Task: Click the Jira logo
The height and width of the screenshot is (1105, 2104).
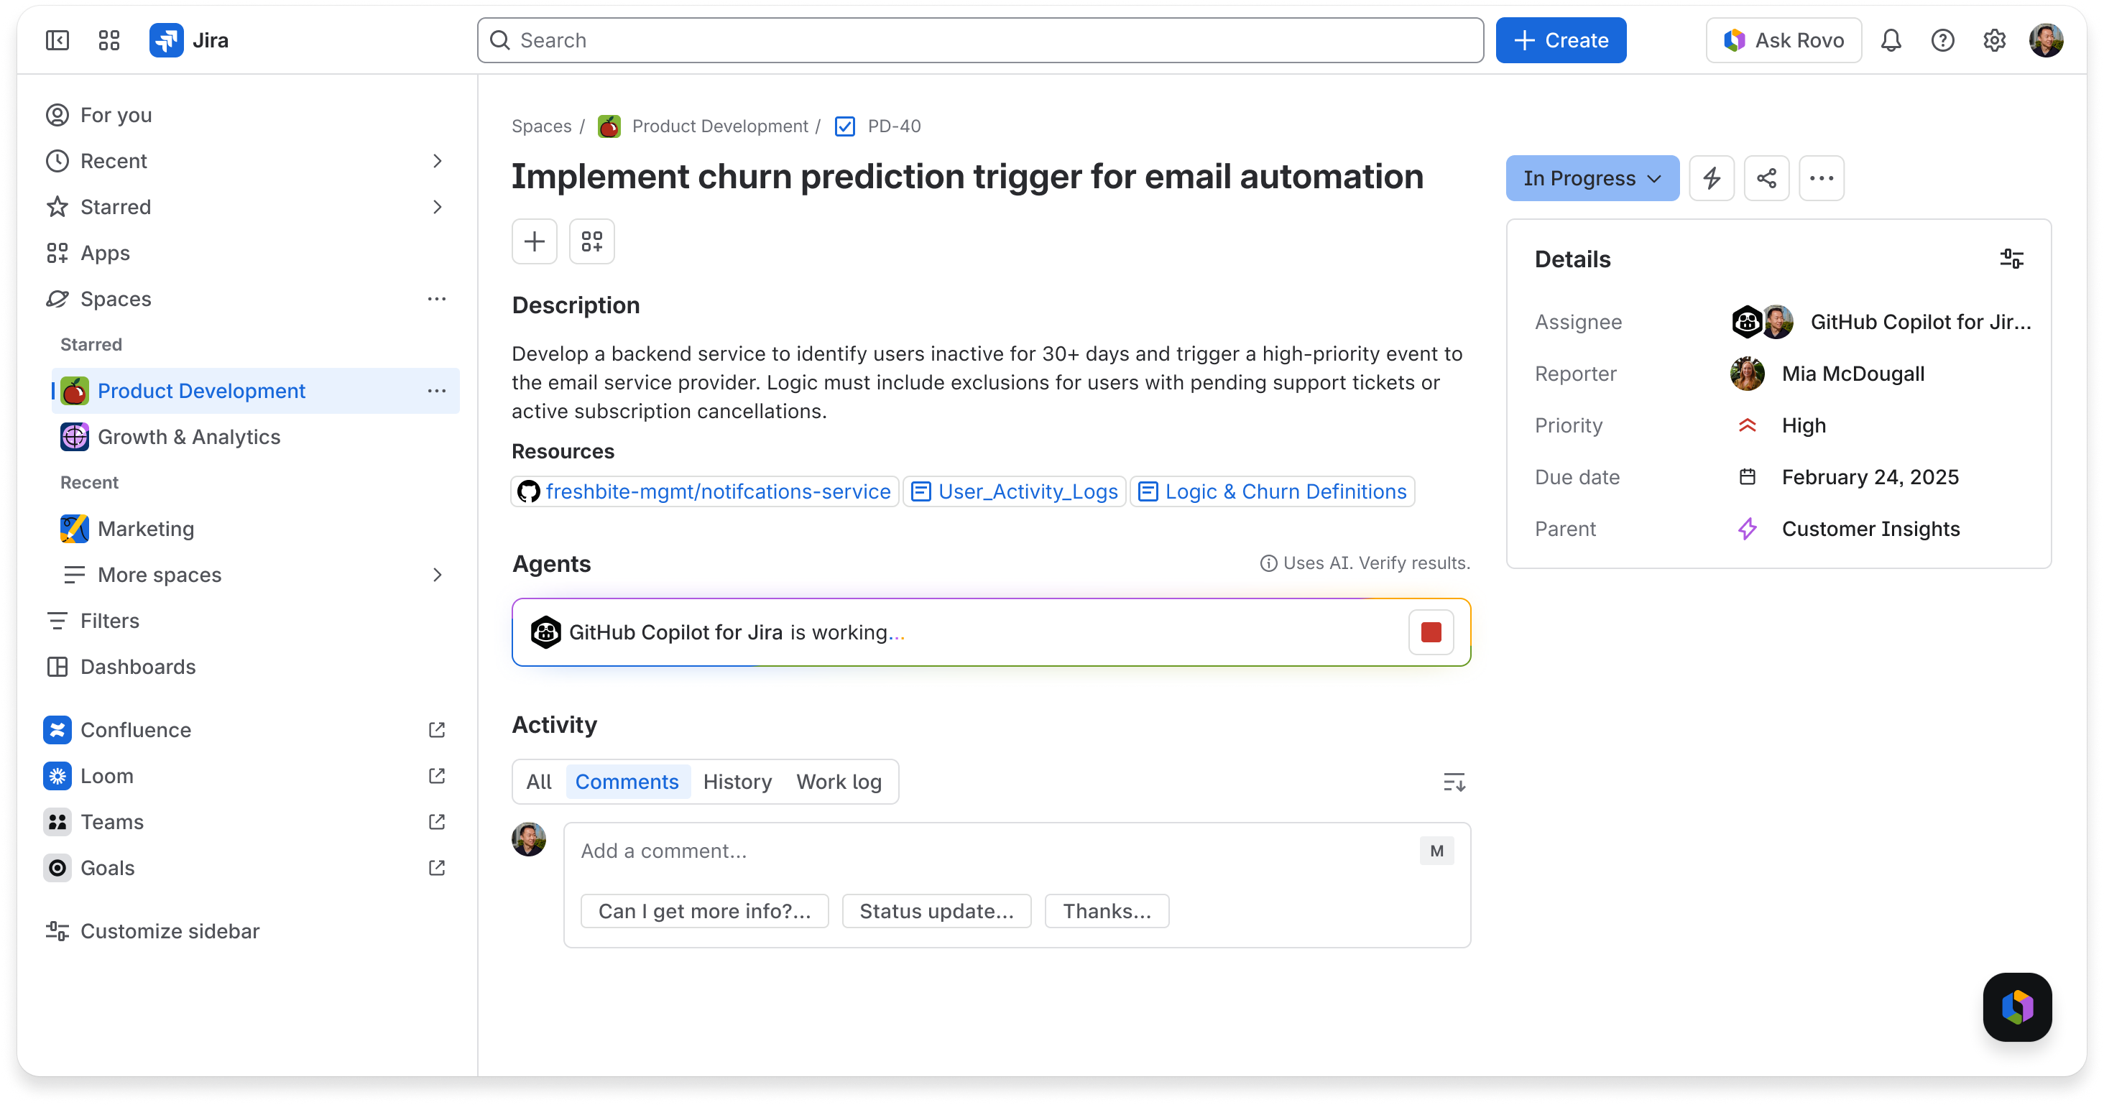Action: pos(189,40)
